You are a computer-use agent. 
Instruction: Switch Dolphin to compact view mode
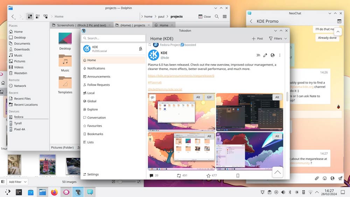(x=37, y=16)
